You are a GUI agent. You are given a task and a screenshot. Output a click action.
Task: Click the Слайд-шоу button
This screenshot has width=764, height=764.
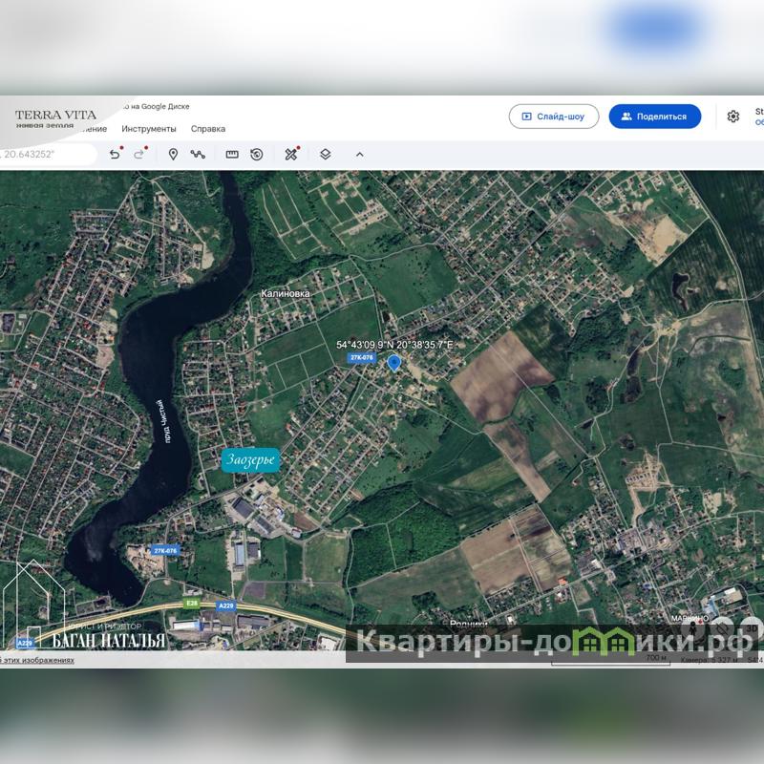[554, 117]
